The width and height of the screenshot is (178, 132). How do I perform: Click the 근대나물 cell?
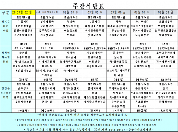tap(47, 102)
